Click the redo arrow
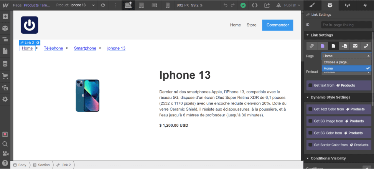The width and height of the screenshot is (374, 169). 233,5
